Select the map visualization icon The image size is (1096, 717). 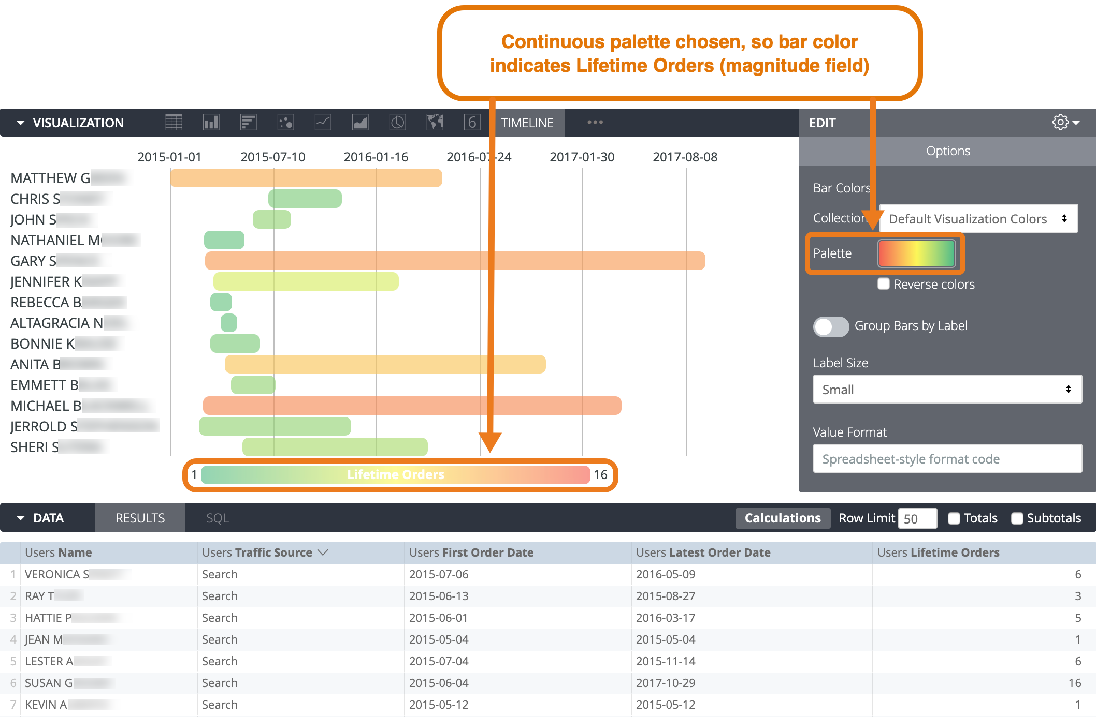[435, 123]
